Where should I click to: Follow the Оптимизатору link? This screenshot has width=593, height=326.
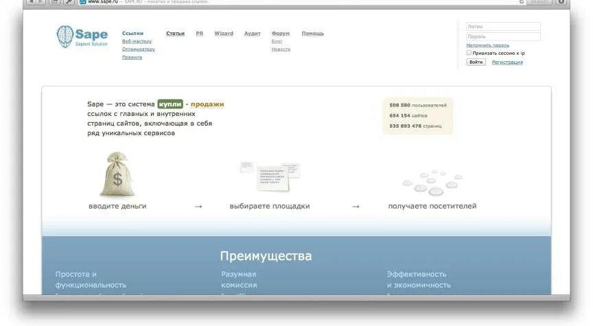tap(138, 49)
